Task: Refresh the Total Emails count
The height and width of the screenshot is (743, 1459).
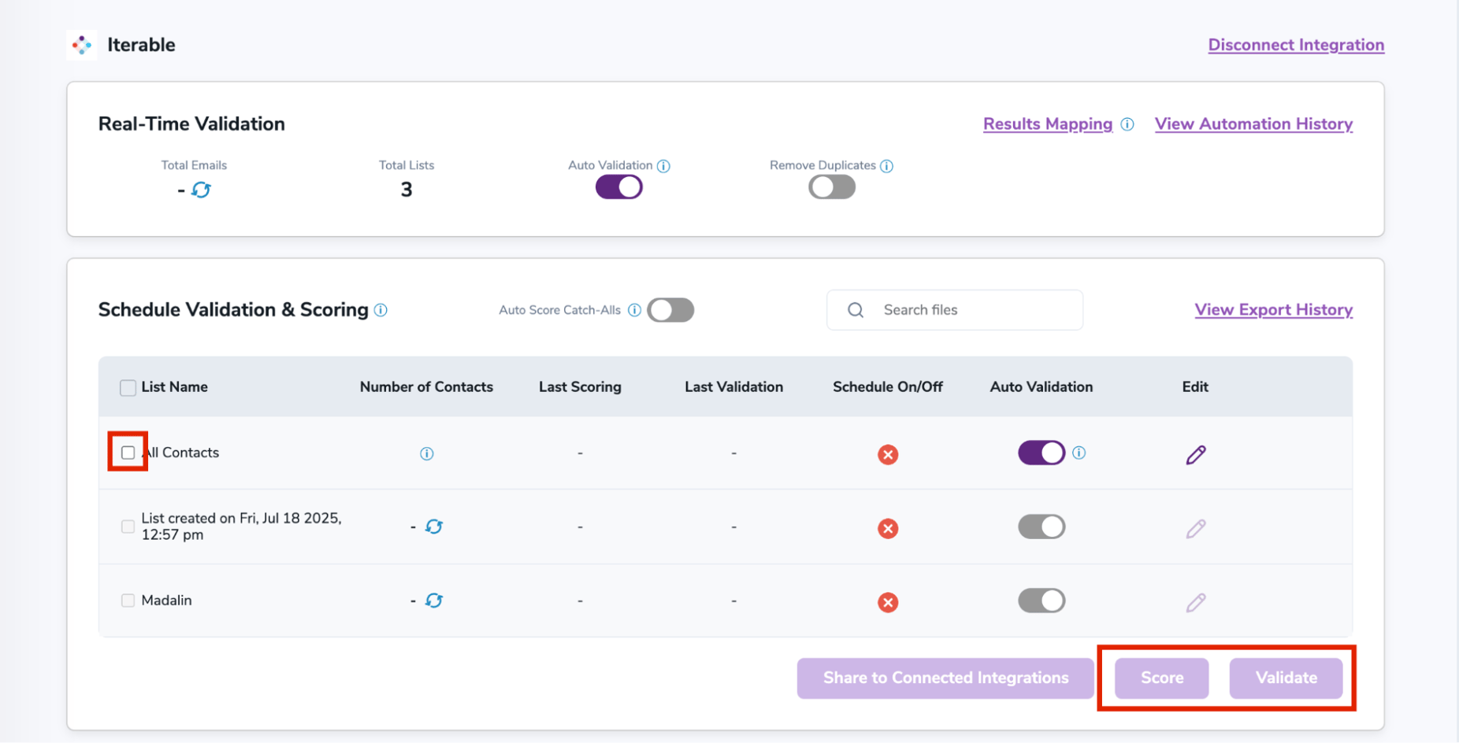Action: coord(202,190)
